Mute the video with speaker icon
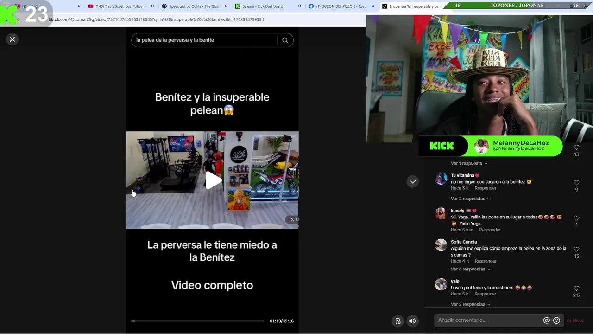The width and height of the screenshot is (593, 334). (412, 321)
